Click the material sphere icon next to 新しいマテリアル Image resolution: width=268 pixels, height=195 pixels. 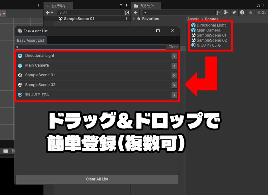tap(20, 95)
